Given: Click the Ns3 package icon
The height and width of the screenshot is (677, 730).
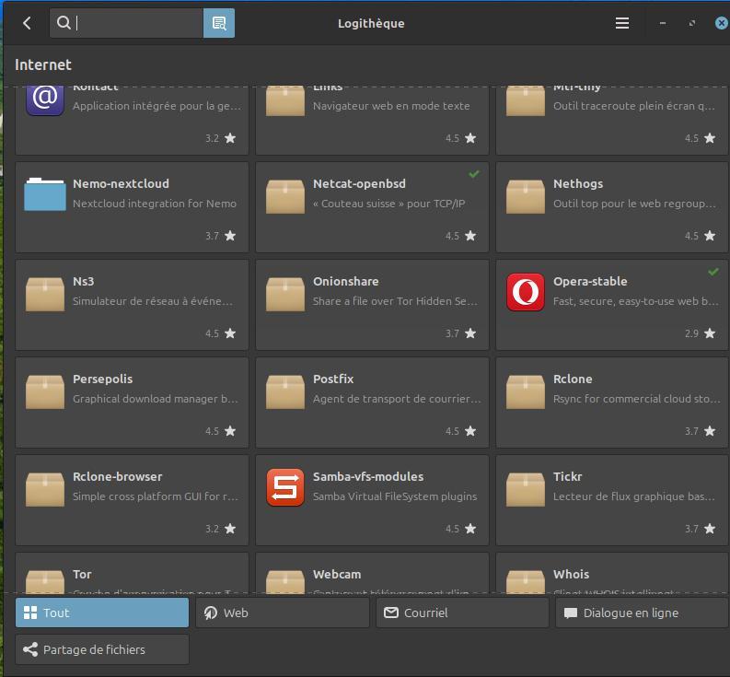Looking at the screenshot, I should coord(45,294).
